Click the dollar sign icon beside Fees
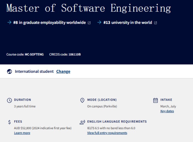Image resolution: width=193 pixels, height=142 pixels. (x=9, y=122)
